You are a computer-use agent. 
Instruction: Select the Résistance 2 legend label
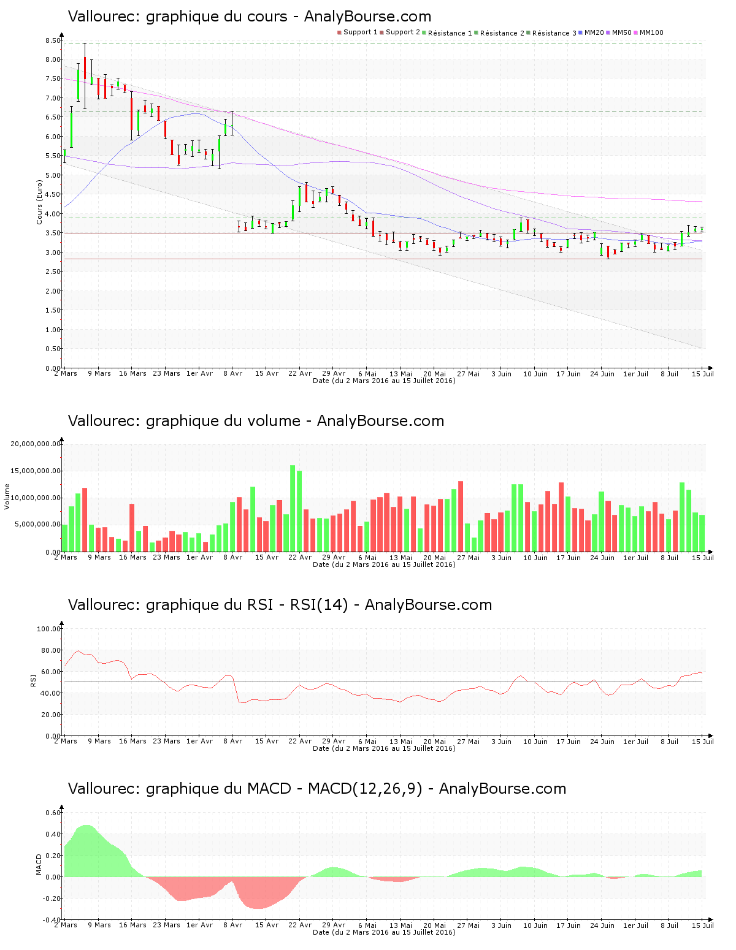coord(502,33)
